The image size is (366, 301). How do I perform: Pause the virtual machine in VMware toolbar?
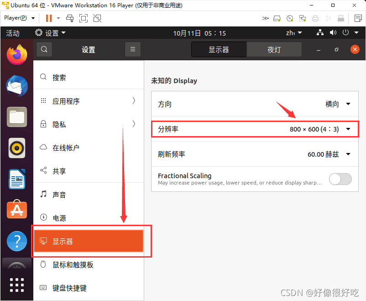point(49,18)
